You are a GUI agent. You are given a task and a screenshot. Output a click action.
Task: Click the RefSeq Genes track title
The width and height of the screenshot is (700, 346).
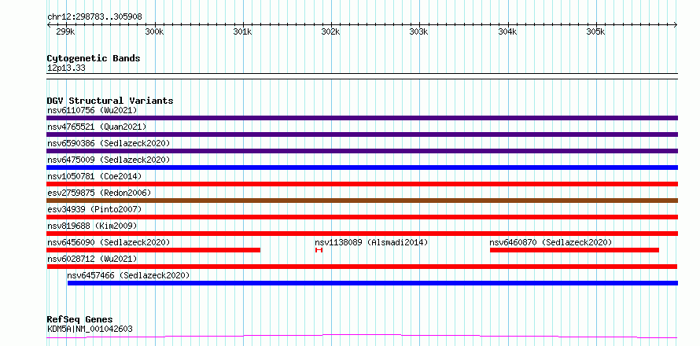(x=79, y=319)
